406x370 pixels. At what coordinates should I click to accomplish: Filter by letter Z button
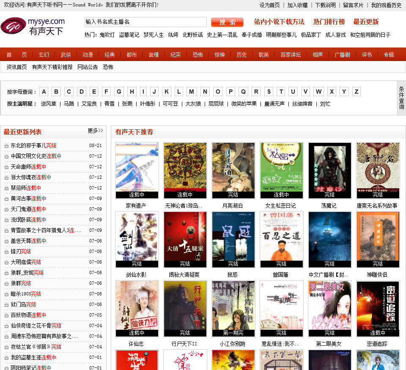pos(357,92)
